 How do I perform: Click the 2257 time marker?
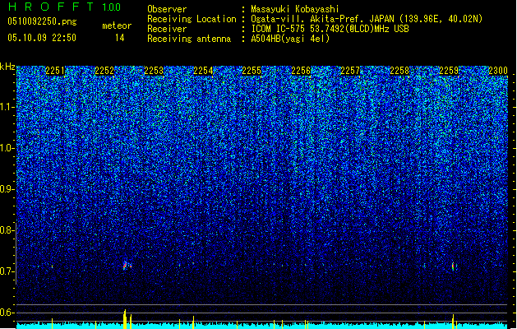(350, 71)
